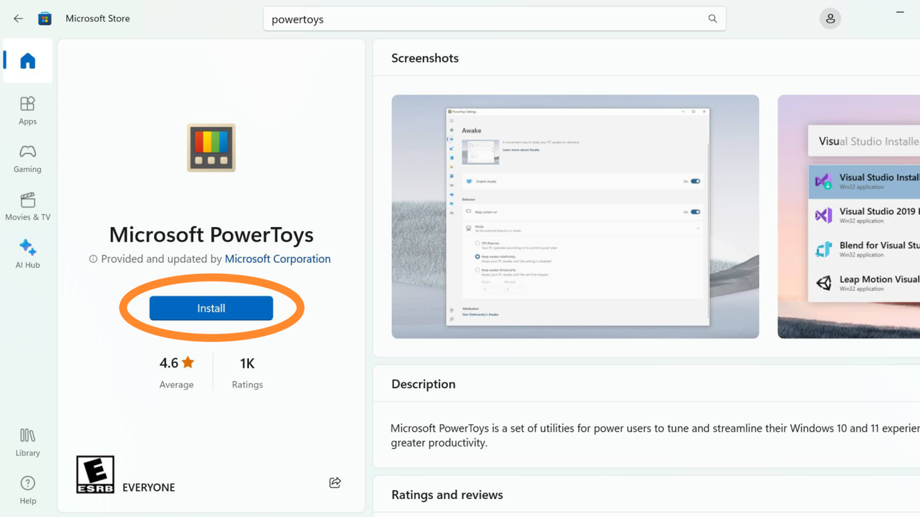The width and height of the screenshot is (920, 517).
Task: Open your account profile icon
Action: (830, 19)
